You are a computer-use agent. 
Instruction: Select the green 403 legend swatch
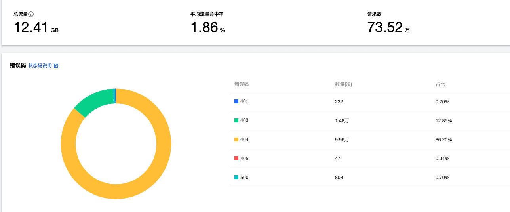pos(236,120)
